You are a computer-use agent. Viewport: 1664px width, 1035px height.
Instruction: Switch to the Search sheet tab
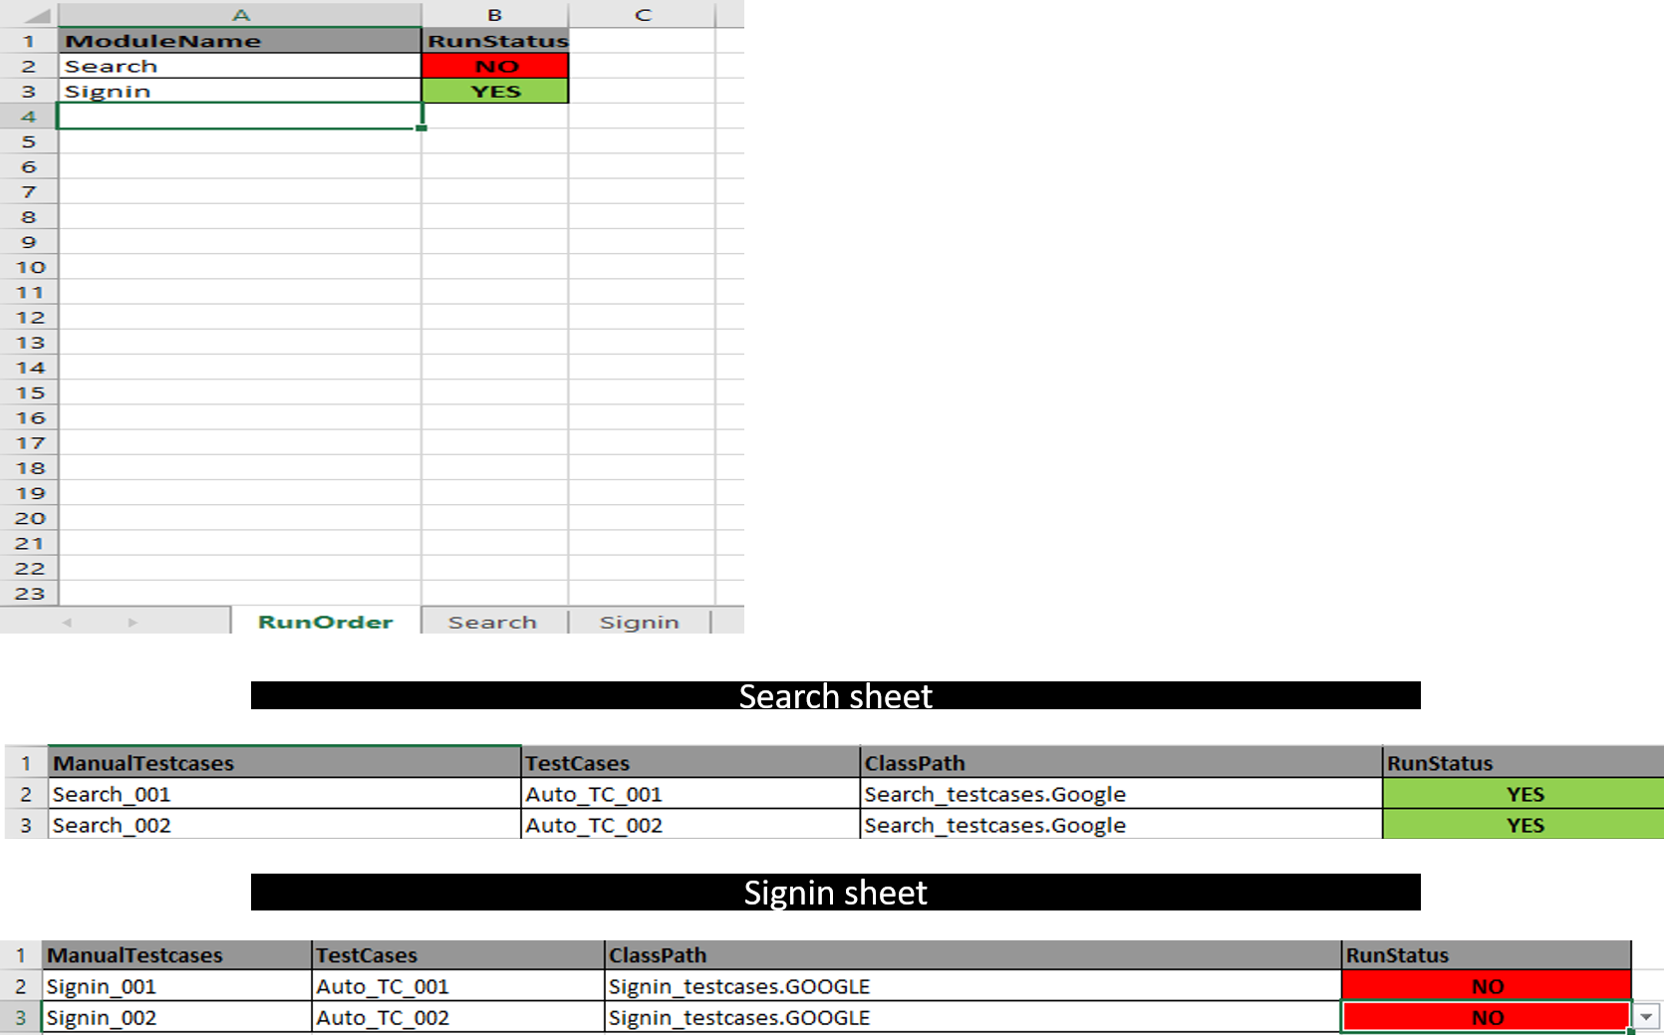click(493, 621)
